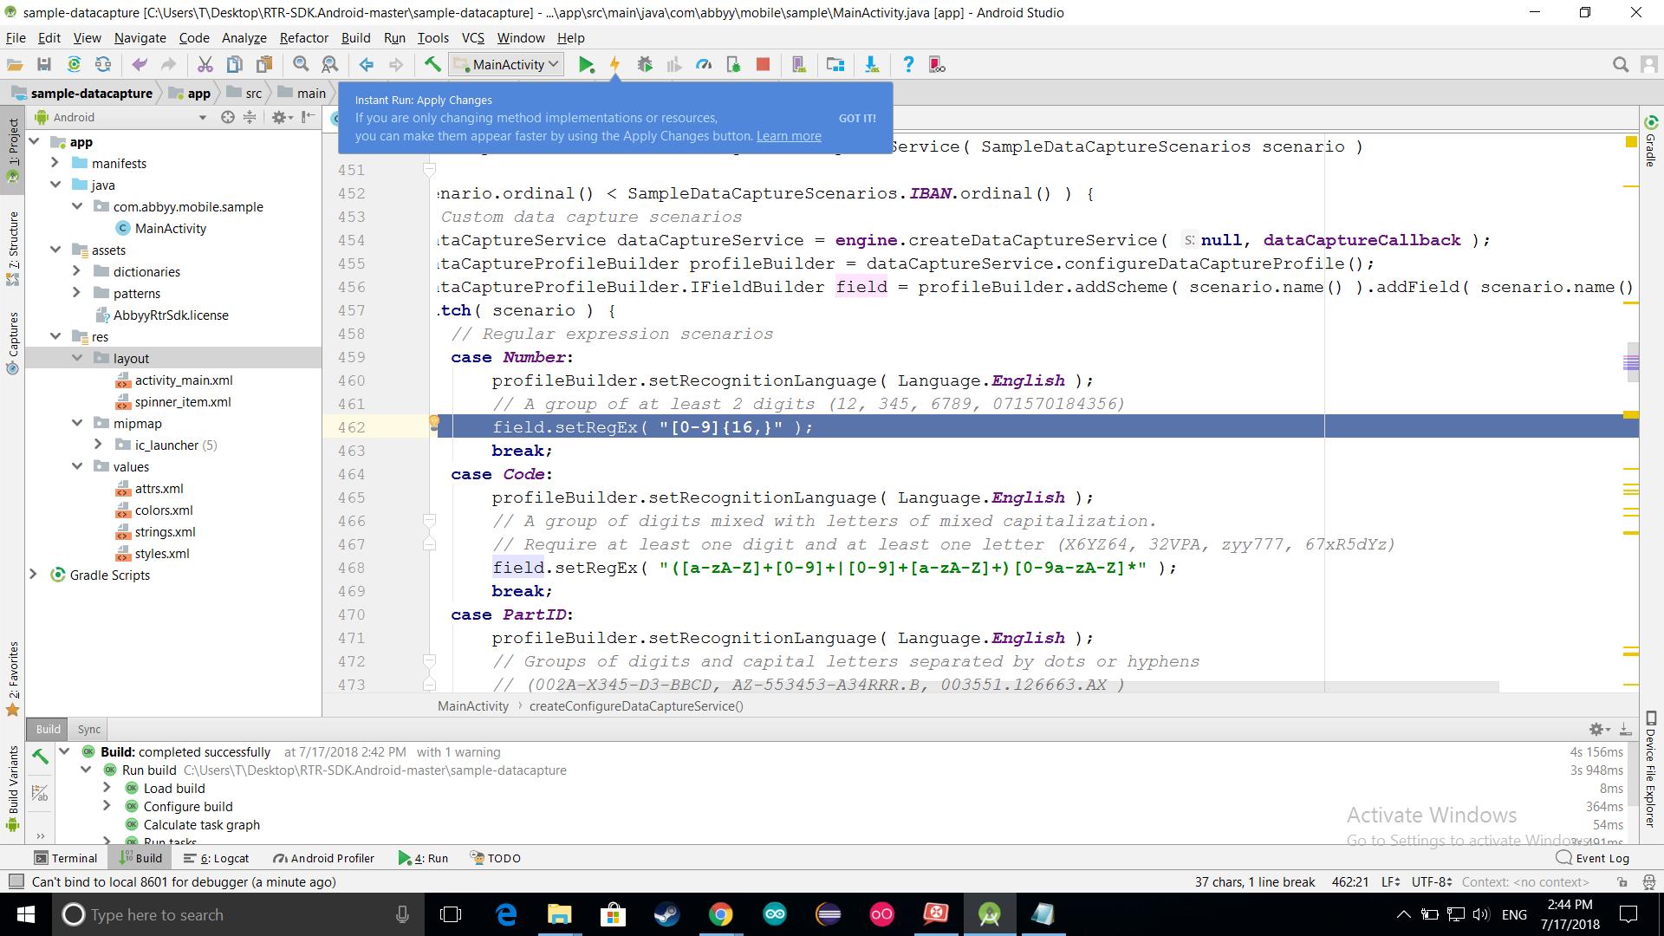Click the Undo arrow icon

pyautogui.click(x=140, y=65)
